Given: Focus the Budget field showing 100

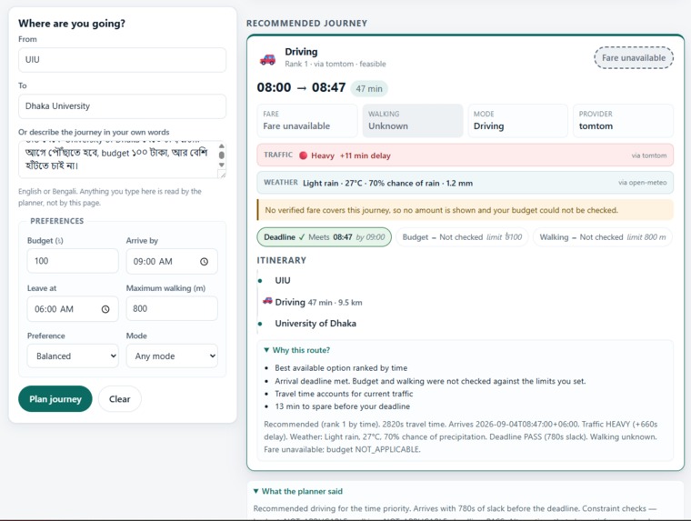Looking at the screenshot, I should tap(73, 261).
